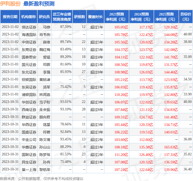Viewport: 193px width, 181px height.
Task: Click analyst name 肖韦俐
Action: point(45,35)
